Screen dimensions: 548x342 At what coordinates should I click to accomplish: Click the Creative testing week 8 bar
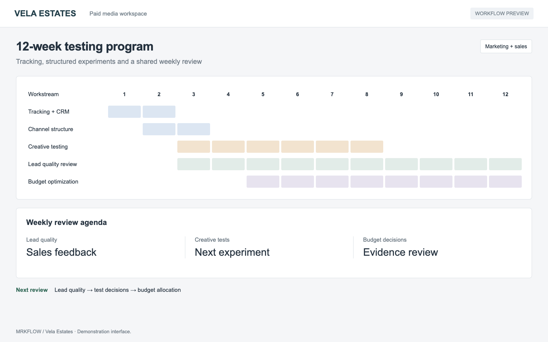pyautogui.click(x=367, y=147)
